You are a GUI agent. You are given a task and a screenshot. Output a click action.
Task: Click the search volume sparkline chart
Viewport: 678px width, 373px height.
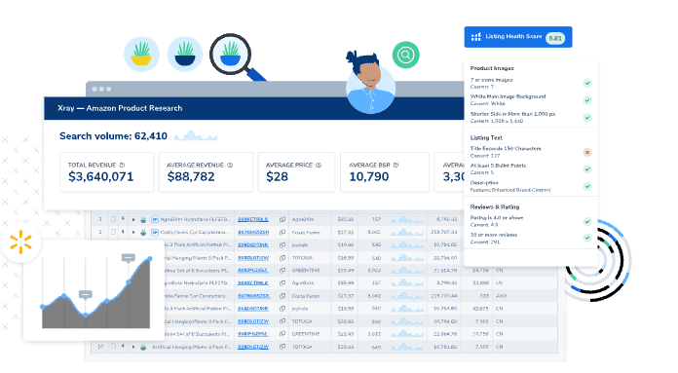196,136
